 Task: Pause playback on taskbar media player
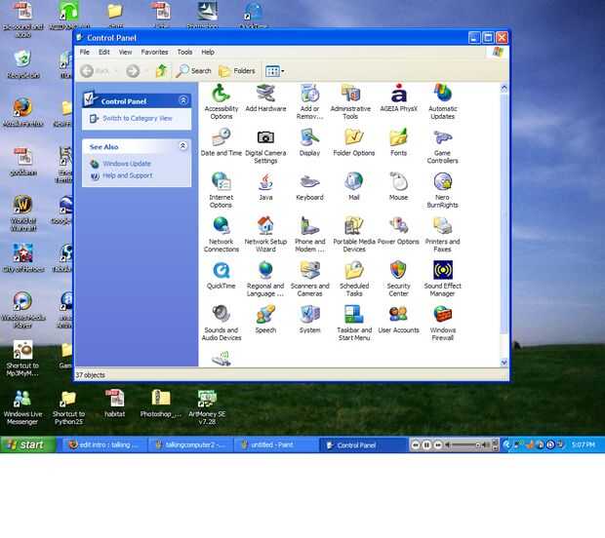click(x=426, y=445)
